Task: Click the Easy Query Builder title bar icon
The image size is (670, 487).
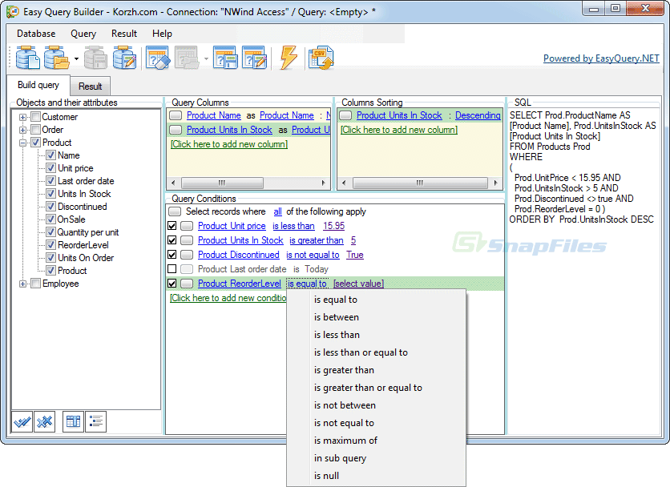Action: coord(12,11)
